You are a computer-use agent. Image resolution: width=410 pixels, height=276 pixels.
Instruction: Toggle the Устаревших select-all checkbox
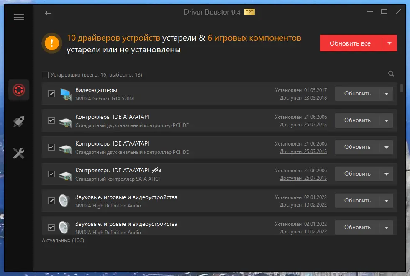[x=45, y=75]
